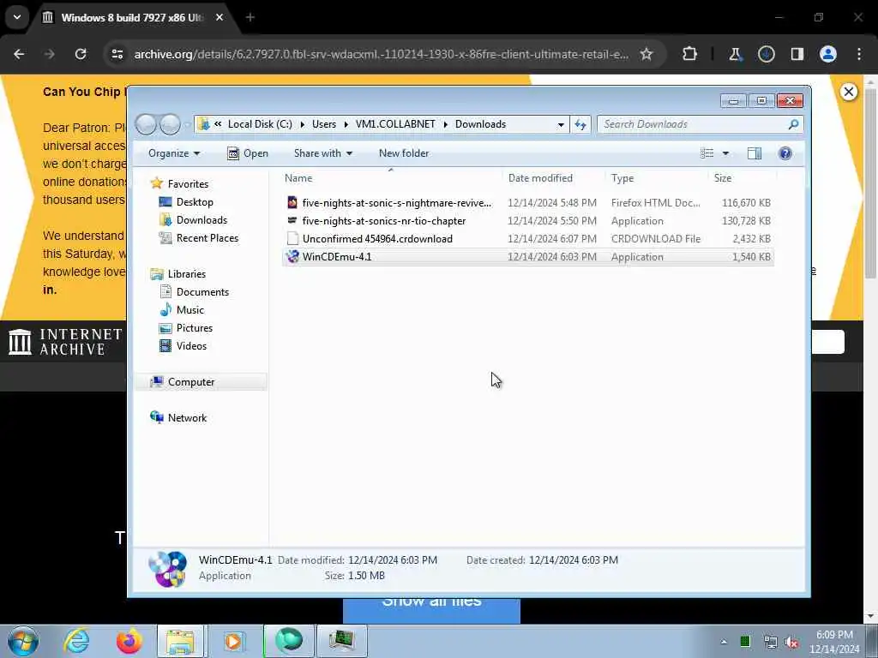
Task: Expand the Local Disk (C:) breadcrumb arrow
Action: [x=303, y=124]
